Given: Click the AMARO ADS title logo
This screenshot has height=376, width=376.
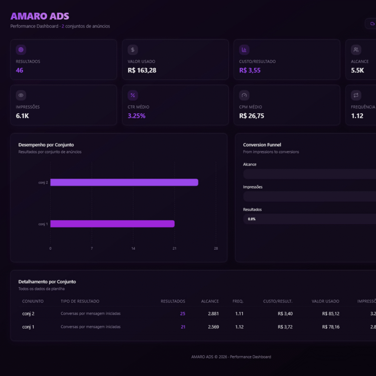Looking at the screenshot, I should point(40,16).
